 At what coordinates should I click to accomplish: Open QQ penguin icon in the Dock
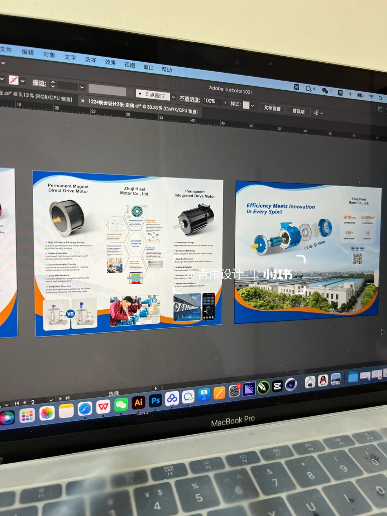(323, 381)
